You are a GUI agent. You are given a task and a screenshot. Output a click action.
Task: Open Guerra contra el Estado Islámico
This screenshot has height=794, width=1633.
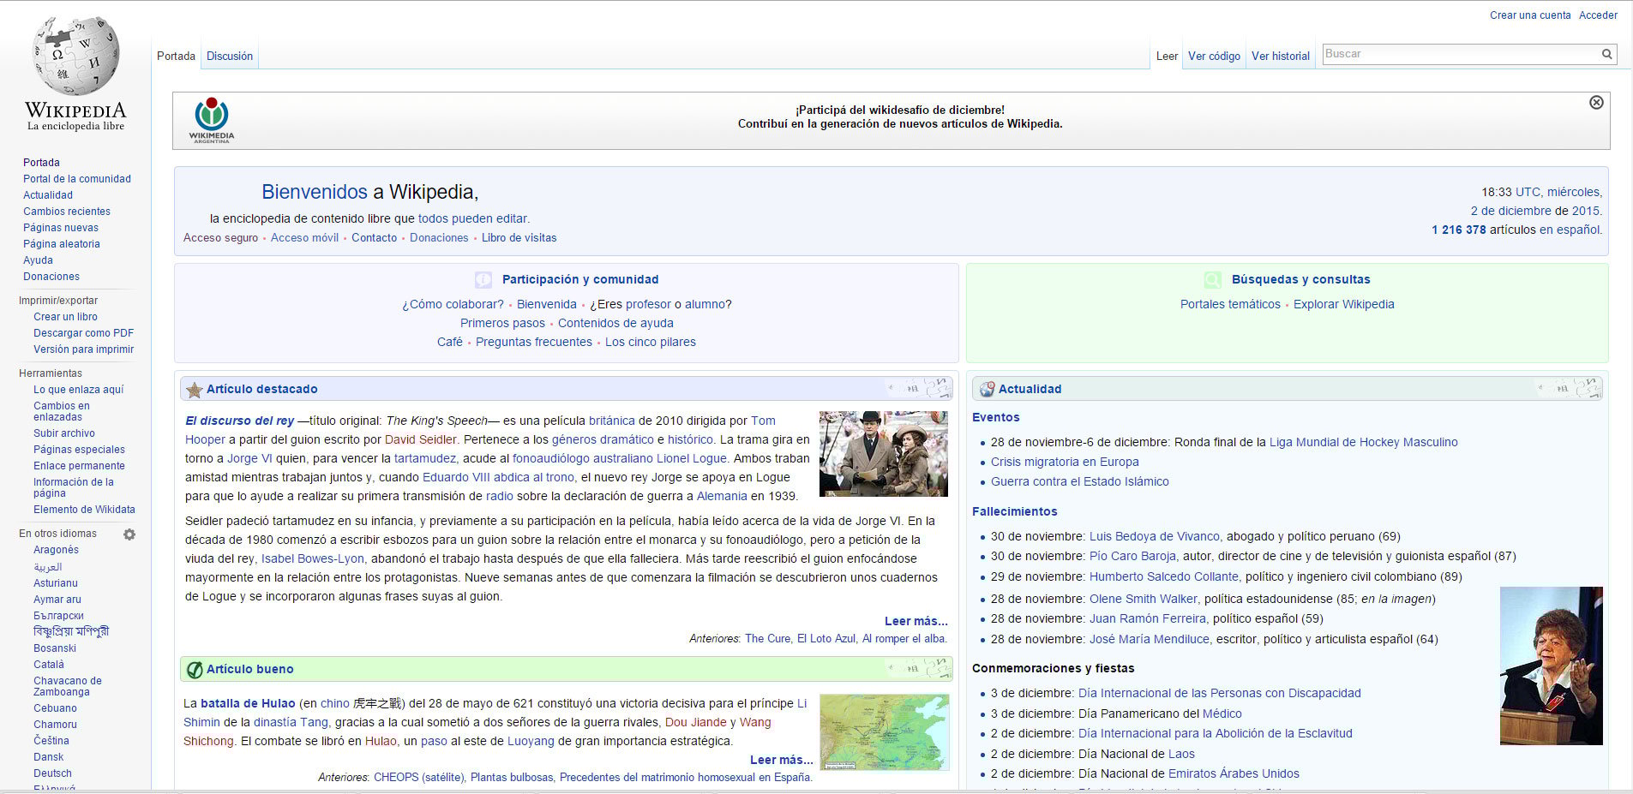pos(1080,481)
